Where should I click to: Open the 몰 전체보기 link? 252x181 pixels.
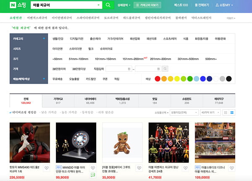[x=202, y=5]
